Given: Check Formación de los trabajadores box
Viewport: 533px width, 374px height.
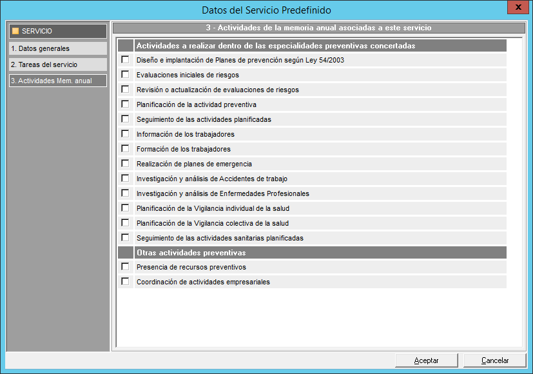Looking at the screenshot, I should pos(125,149).
